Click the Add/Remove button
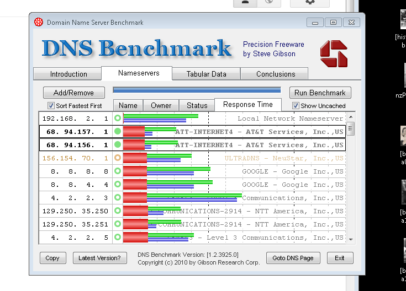This screenshot has height=291, width=406. point(74,93)
